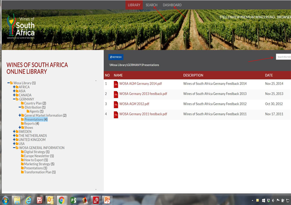This screenshot has height=205, width=291.
Task: Expand the USA folder
Action: (x=14, y=144)
